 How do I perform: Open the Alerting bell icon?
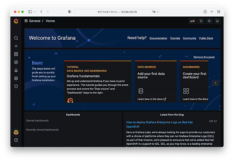[x=16, y=70]
